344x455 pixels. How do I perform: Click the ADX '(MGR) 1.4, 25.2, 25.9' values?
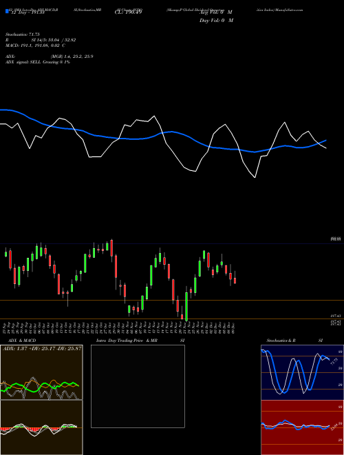[72, 57]
